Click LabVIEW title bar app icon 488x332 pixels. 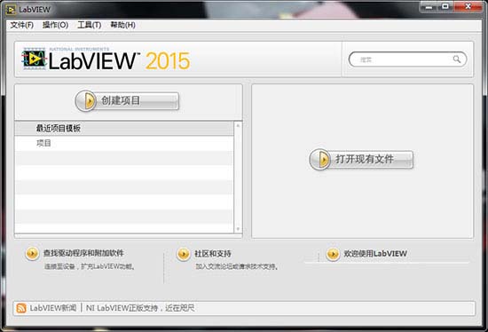point(11,10)
